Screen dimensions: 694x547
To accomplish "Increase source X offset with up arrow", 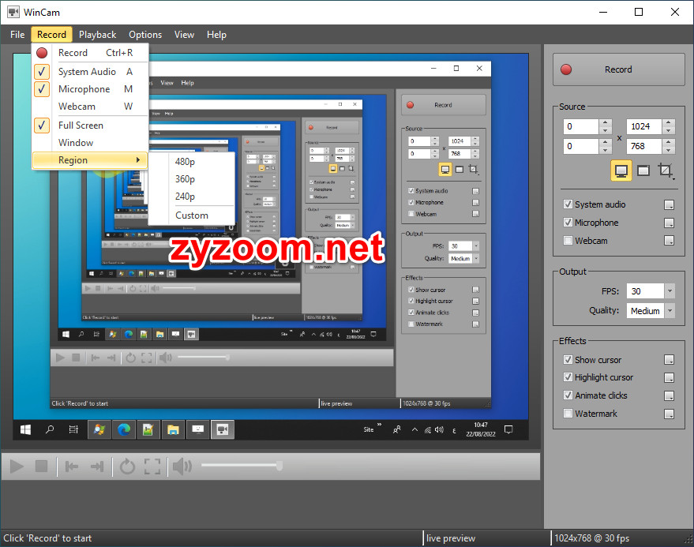I will click(x=605, y=122).
